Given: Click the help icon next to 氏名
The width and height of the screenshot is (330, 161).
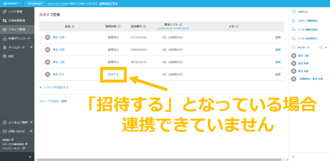Looking at the screenshot, I should click(x=73, y=26).
